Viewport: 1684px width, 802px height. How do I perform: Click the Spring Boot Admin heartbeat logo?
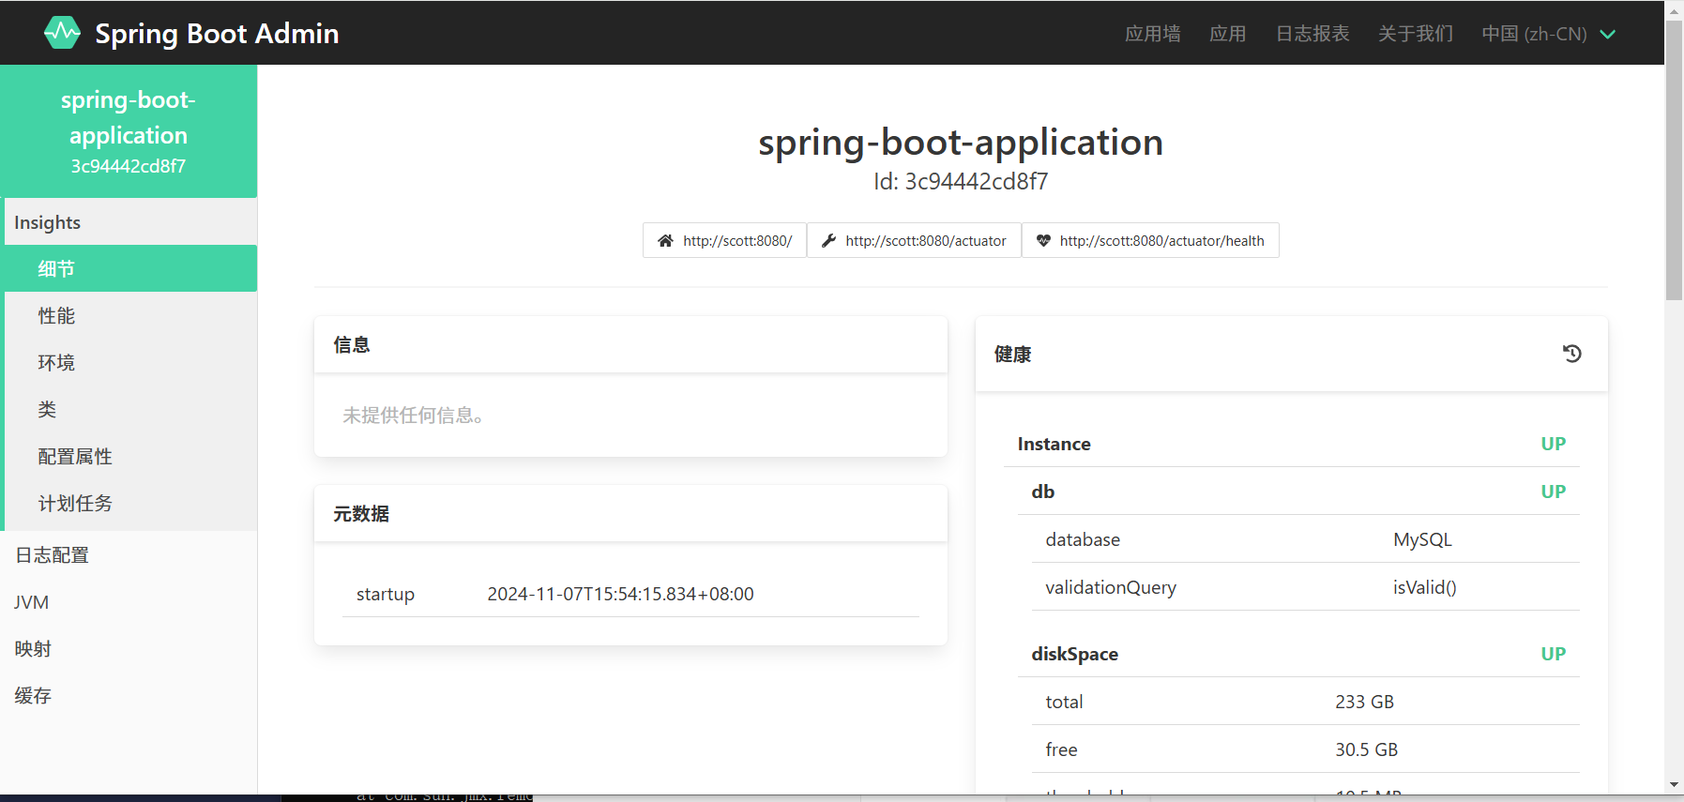[63, 33]
